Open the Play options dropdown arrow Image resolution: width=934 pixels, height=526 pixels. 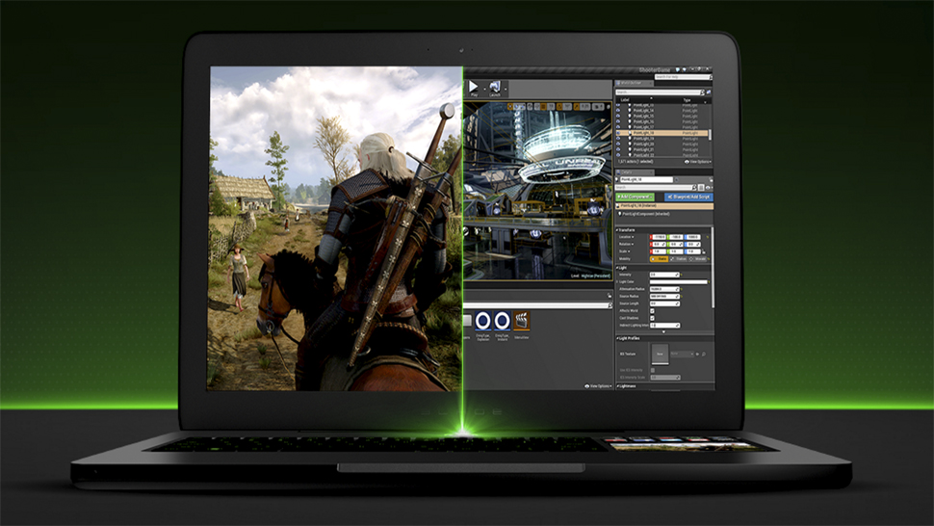click(x=485, y=90)
